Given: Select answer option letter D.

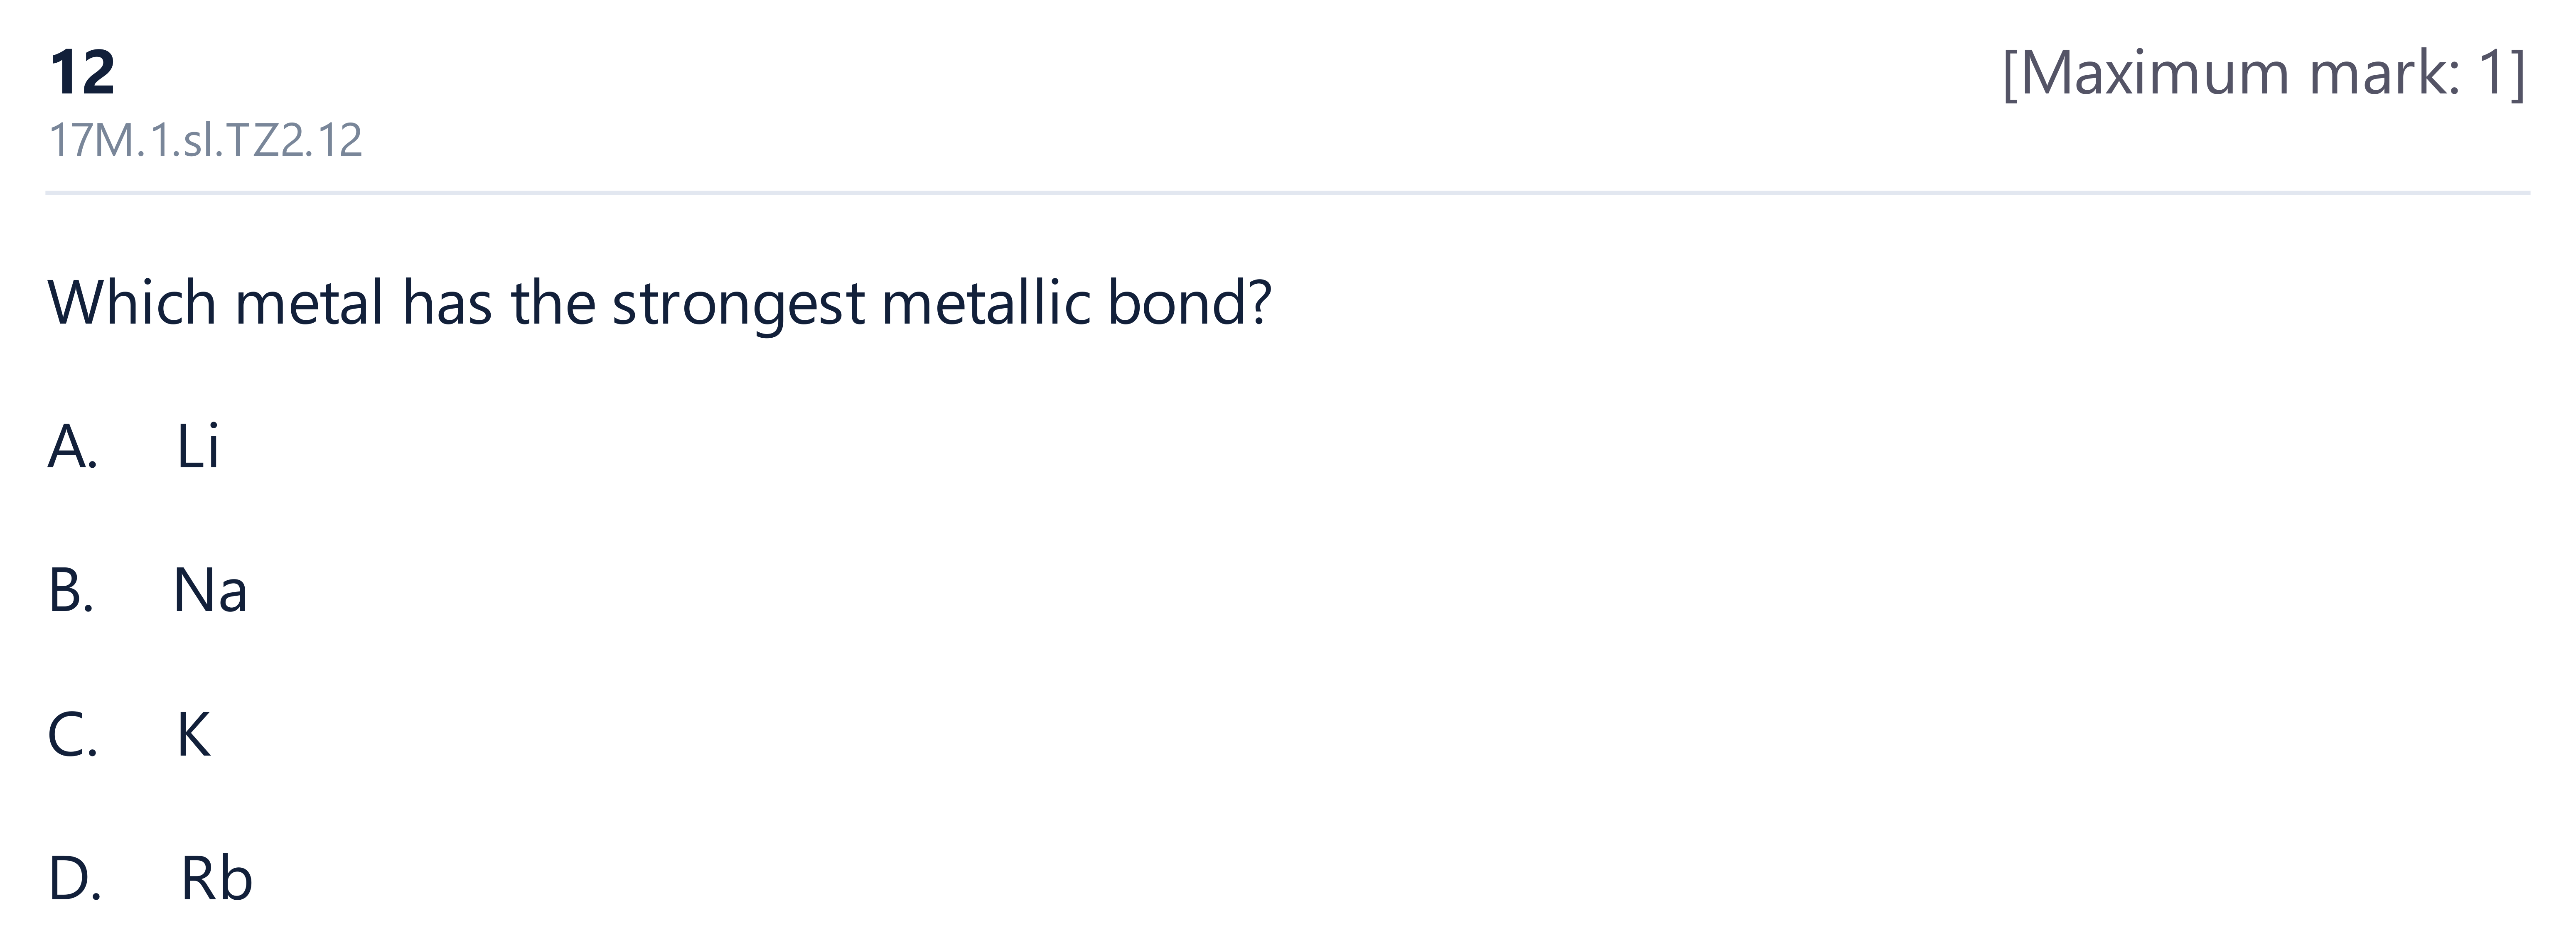Looking at the screenshot, I should pyautogui.click(x=74, y=879).
